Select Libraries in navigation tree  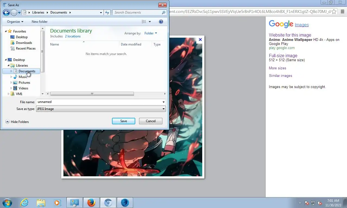[x=22, y=66]
